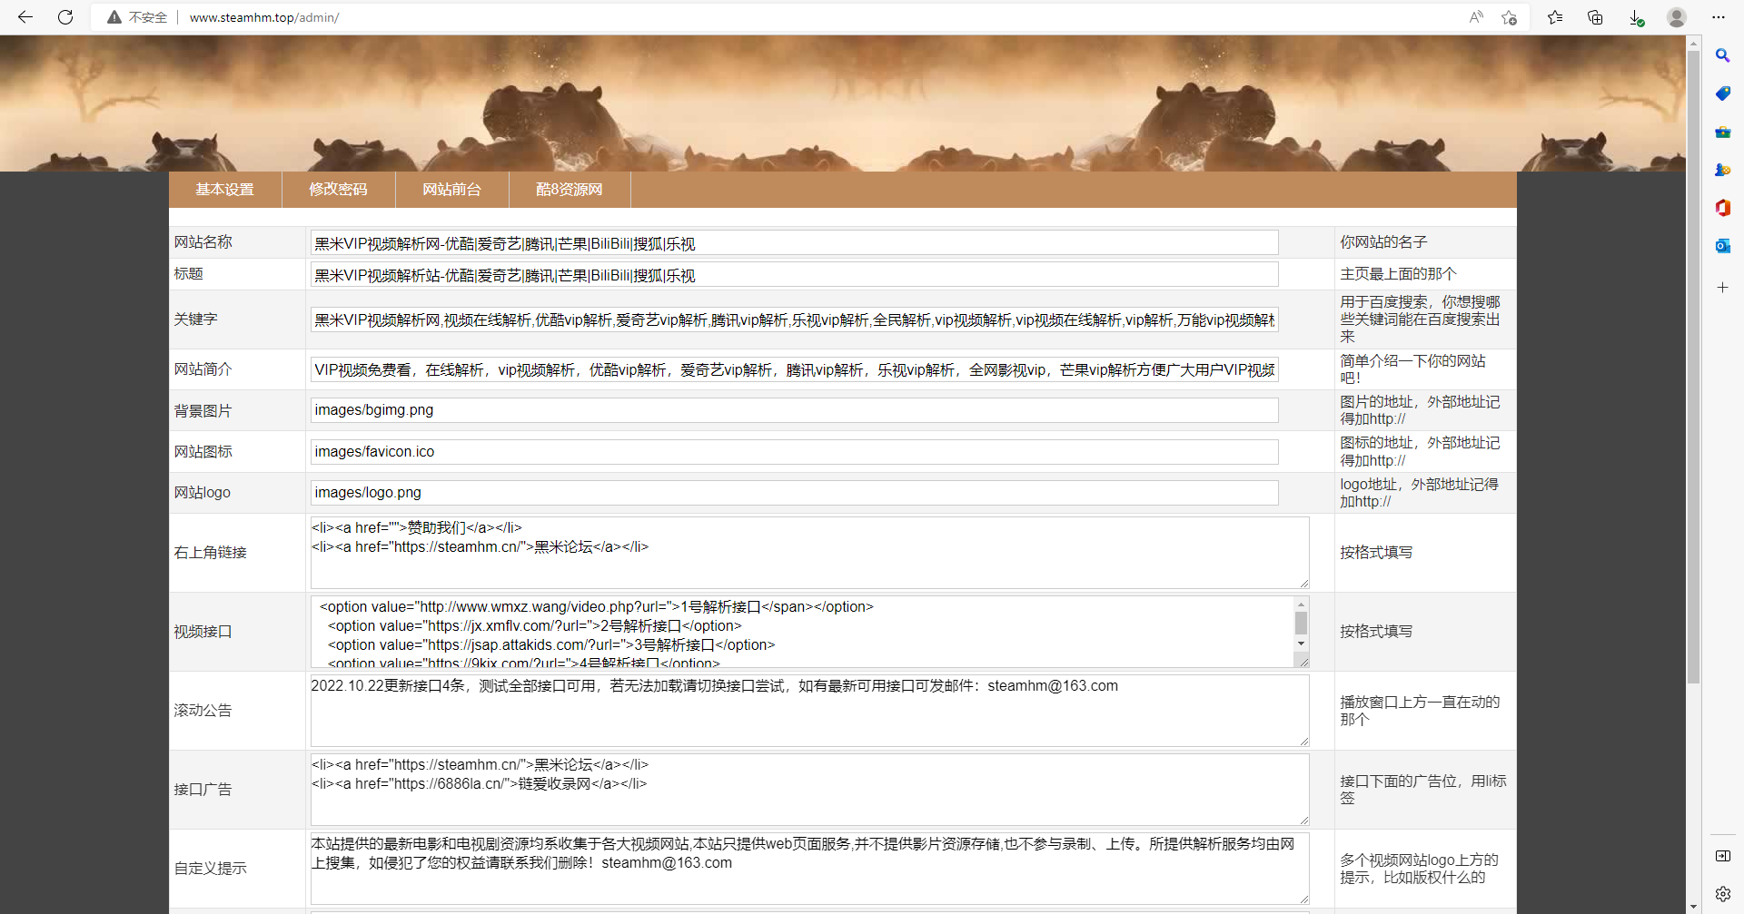Open the read aloud option
Image resolution: width=1744 pixels, height=914 pixels.
1476,17
